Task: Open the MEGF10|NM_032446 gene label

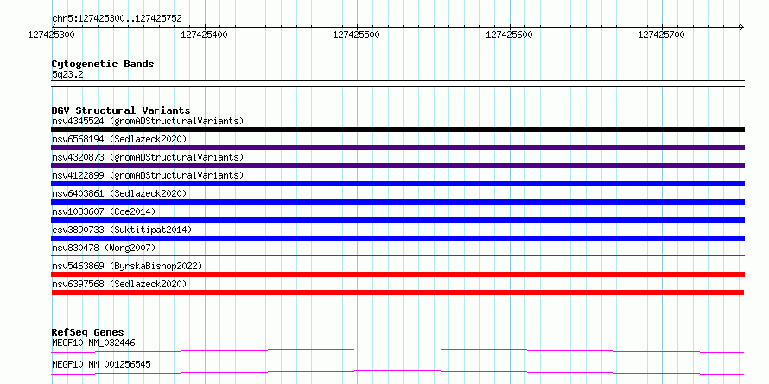Action: click(93, 343)
